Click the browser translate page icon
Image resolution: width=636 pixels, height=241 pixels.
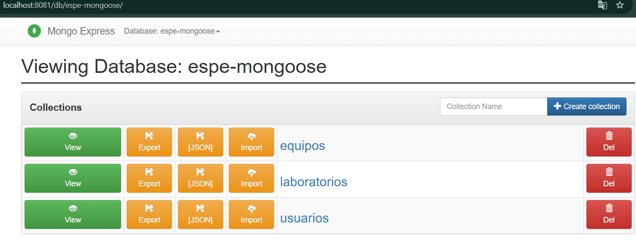[602, 5]
